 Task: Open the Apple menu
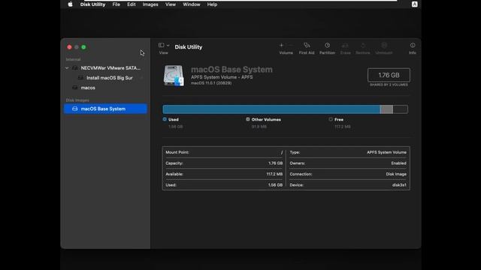pos(70,4)
